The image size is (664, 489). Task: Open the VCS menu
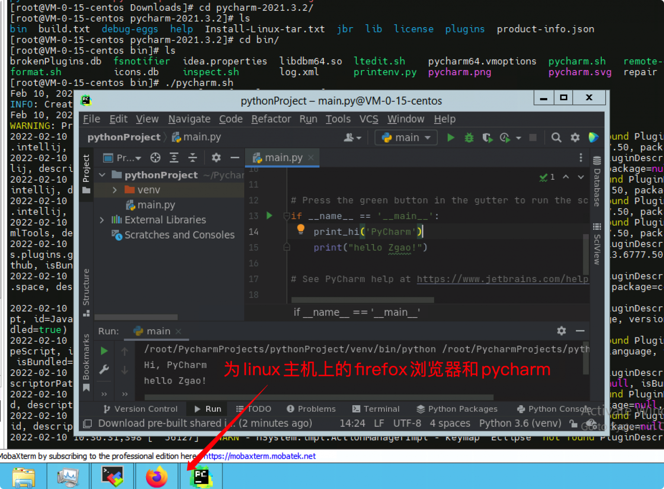click(x=369, y=119)
